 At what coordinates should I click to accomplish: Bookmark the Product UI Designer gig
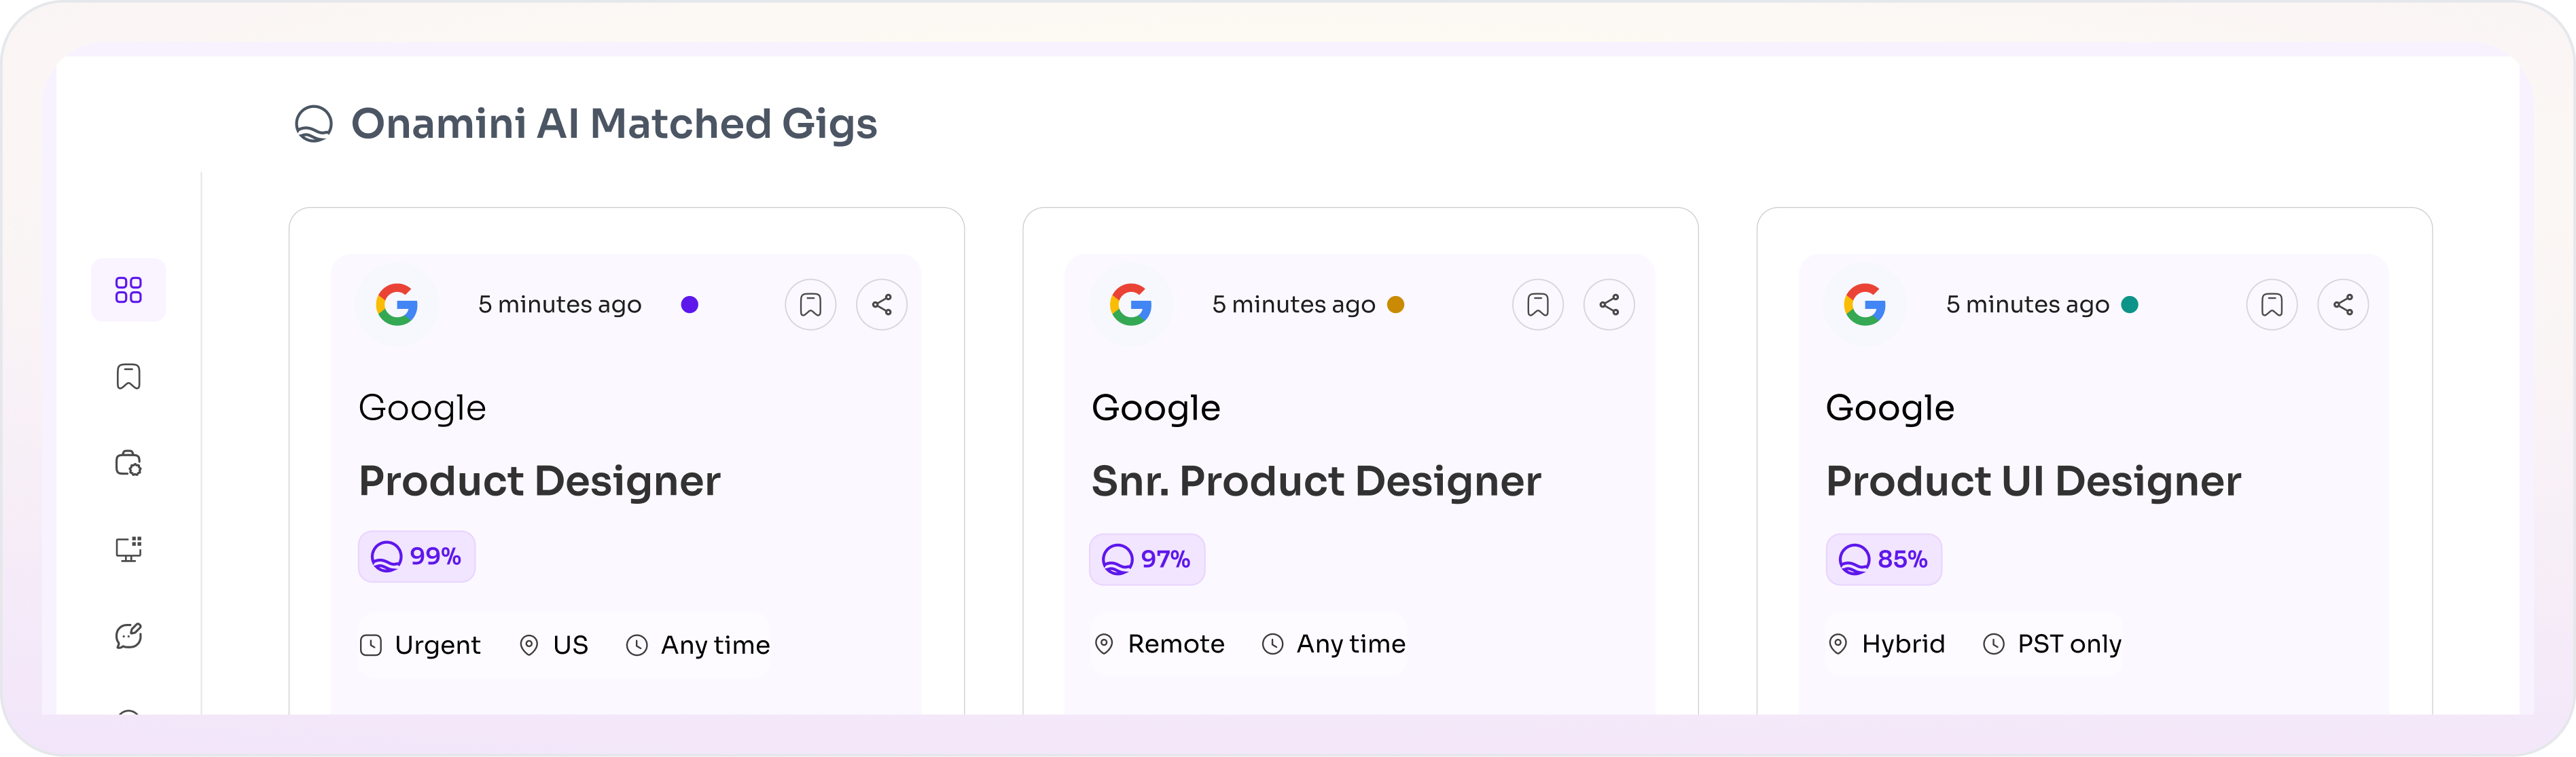2271,305
